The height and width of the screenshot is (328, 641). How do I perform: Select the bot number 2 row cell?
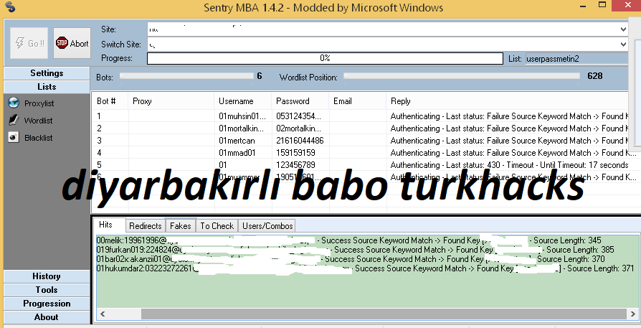[x=110, y=128]
